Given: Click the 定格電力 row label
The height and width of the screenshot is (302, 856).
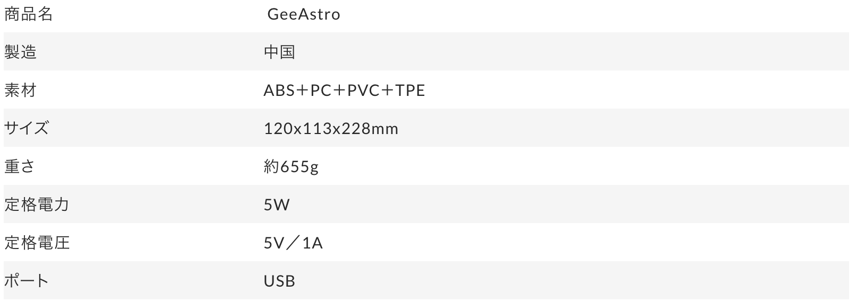Looking at the screenshot, I should (37, 205).
